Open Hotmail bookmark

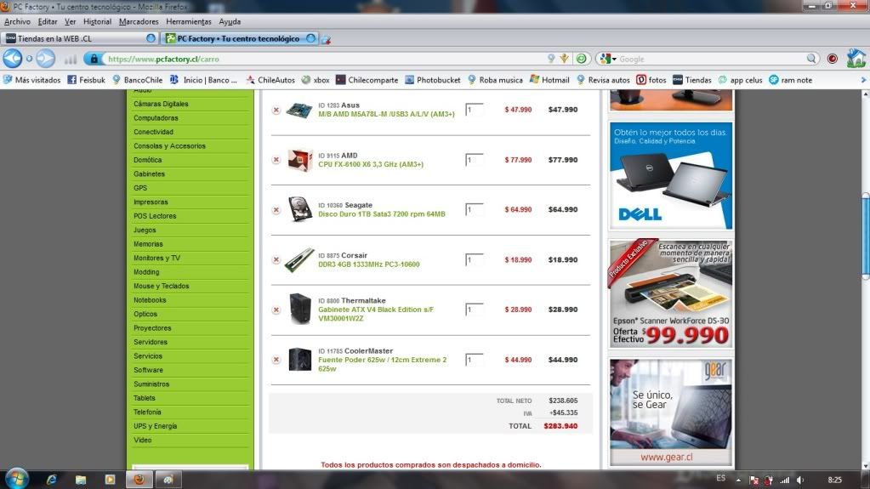tap(549, 80)
